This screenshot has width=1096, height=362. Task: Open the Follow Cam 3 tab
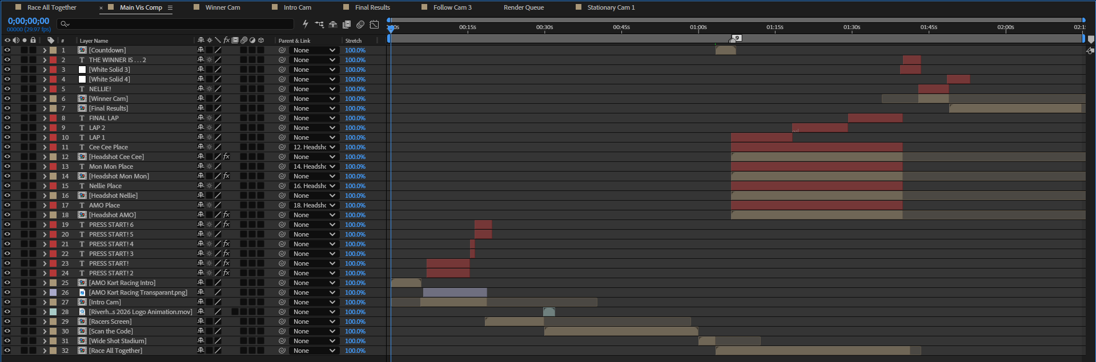point(452,7)
